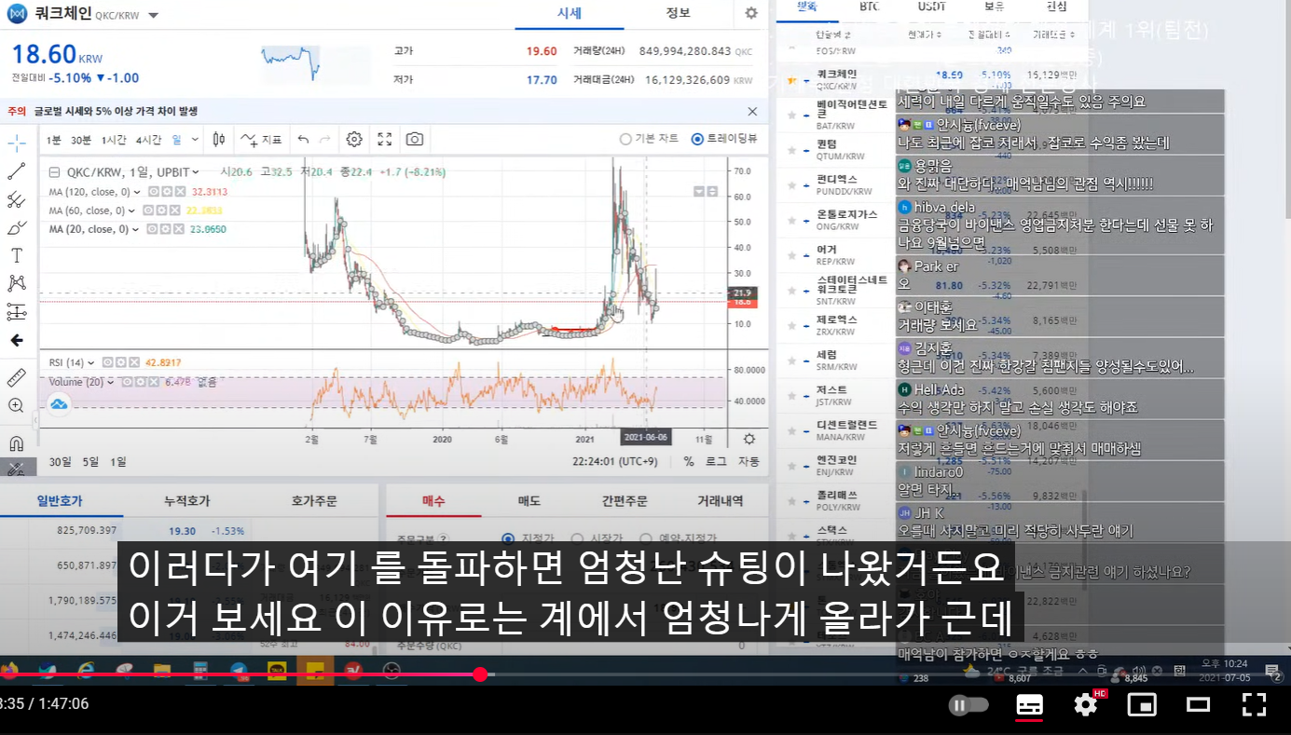Select 예약-지정가 order type radio
The height and width of the screenshot is (735, 1291).
tap(646, 538)
